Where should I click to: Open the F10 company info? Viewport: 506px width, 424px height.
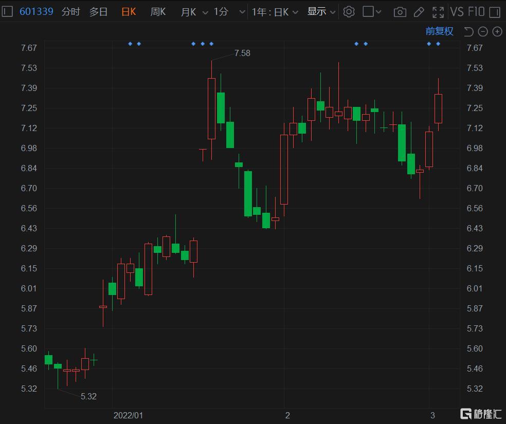pos(476,12)
